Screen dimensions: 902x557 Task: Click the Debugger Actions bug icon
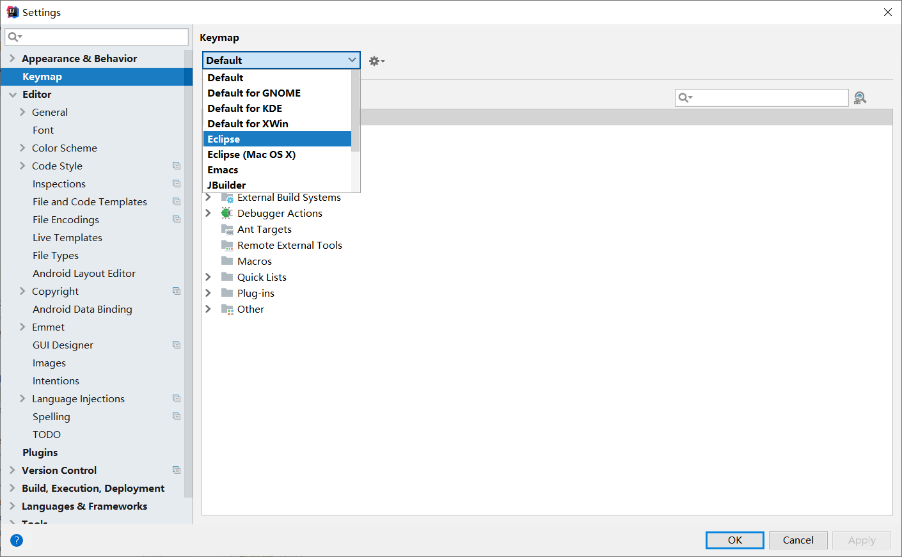(x=226, y=213)
